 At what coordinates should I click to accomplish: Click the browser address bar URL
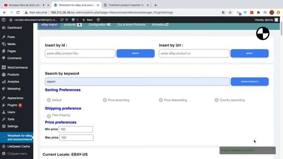(112, 12)
